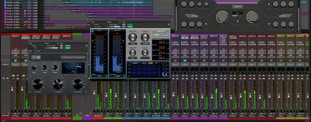
Task: Toggle AUTO mode on the limiter loudness graph
Action: click(x=150, y=63)
